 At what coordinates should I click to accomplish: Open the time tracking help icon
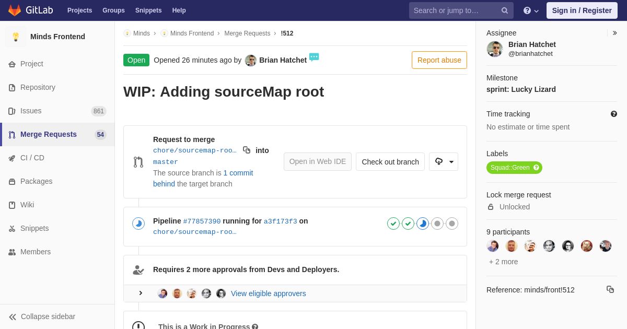point(613,114)
